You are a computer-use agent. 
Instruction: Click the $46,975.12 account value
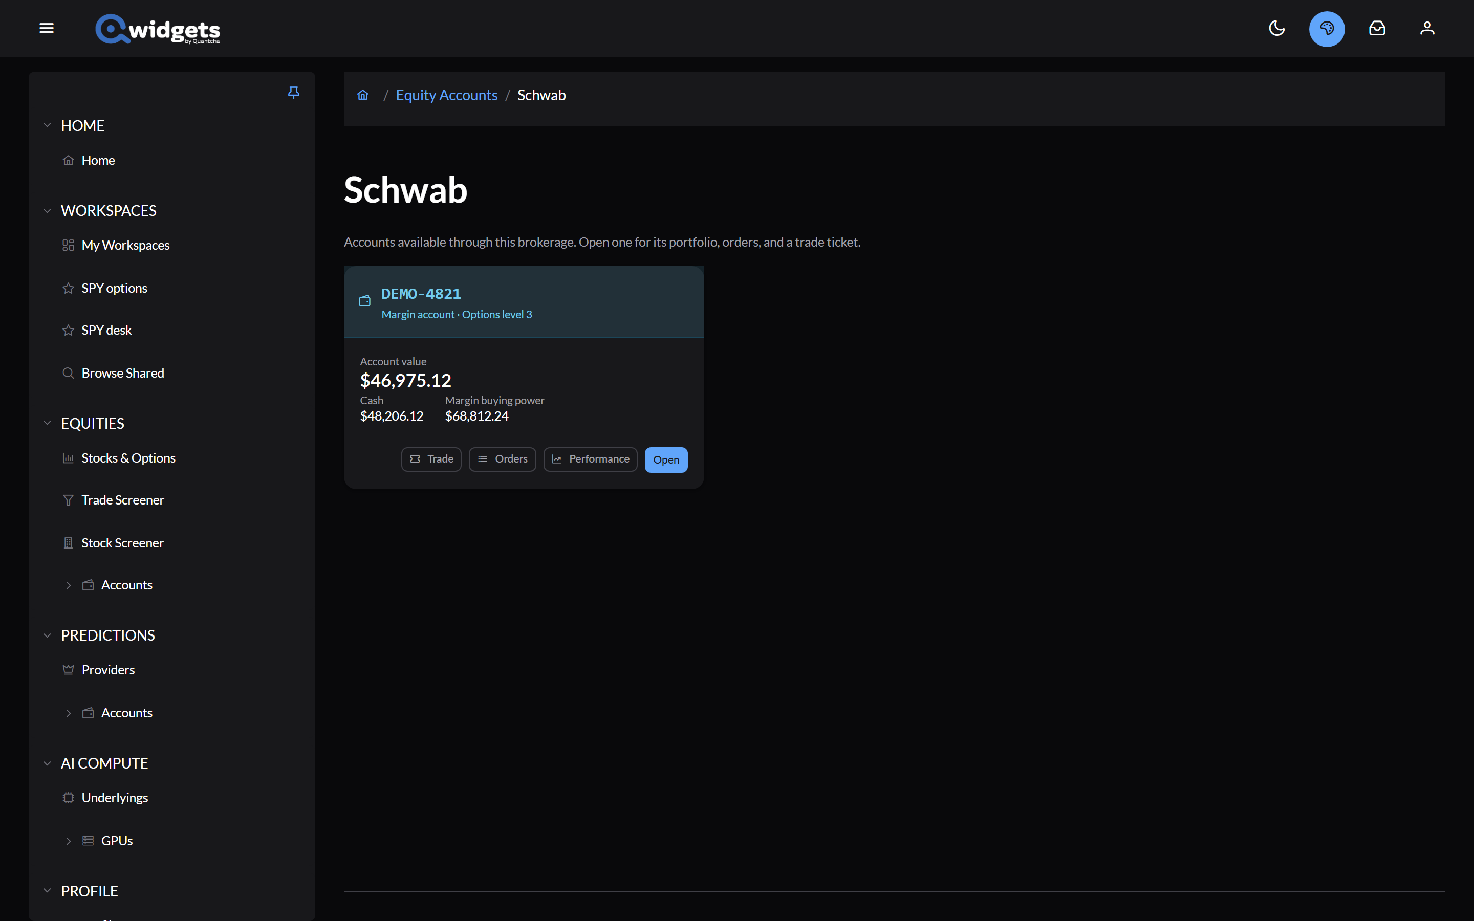tap(406, 381)
